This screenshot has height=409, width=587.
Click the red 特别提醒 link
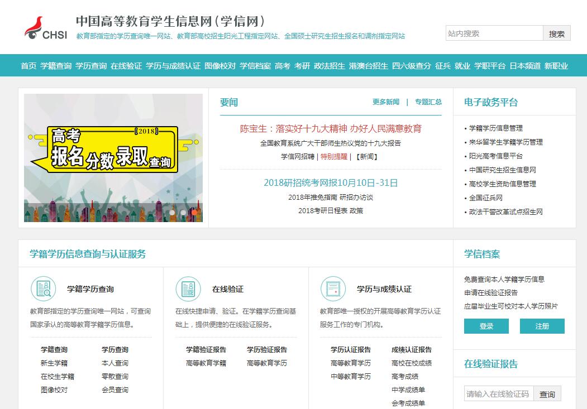(334, 157)
